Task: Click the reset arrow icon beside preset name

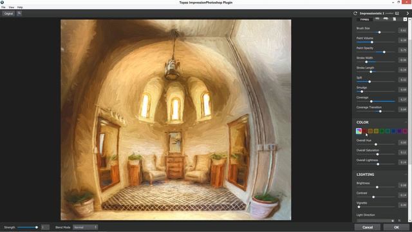Action: 355,14
